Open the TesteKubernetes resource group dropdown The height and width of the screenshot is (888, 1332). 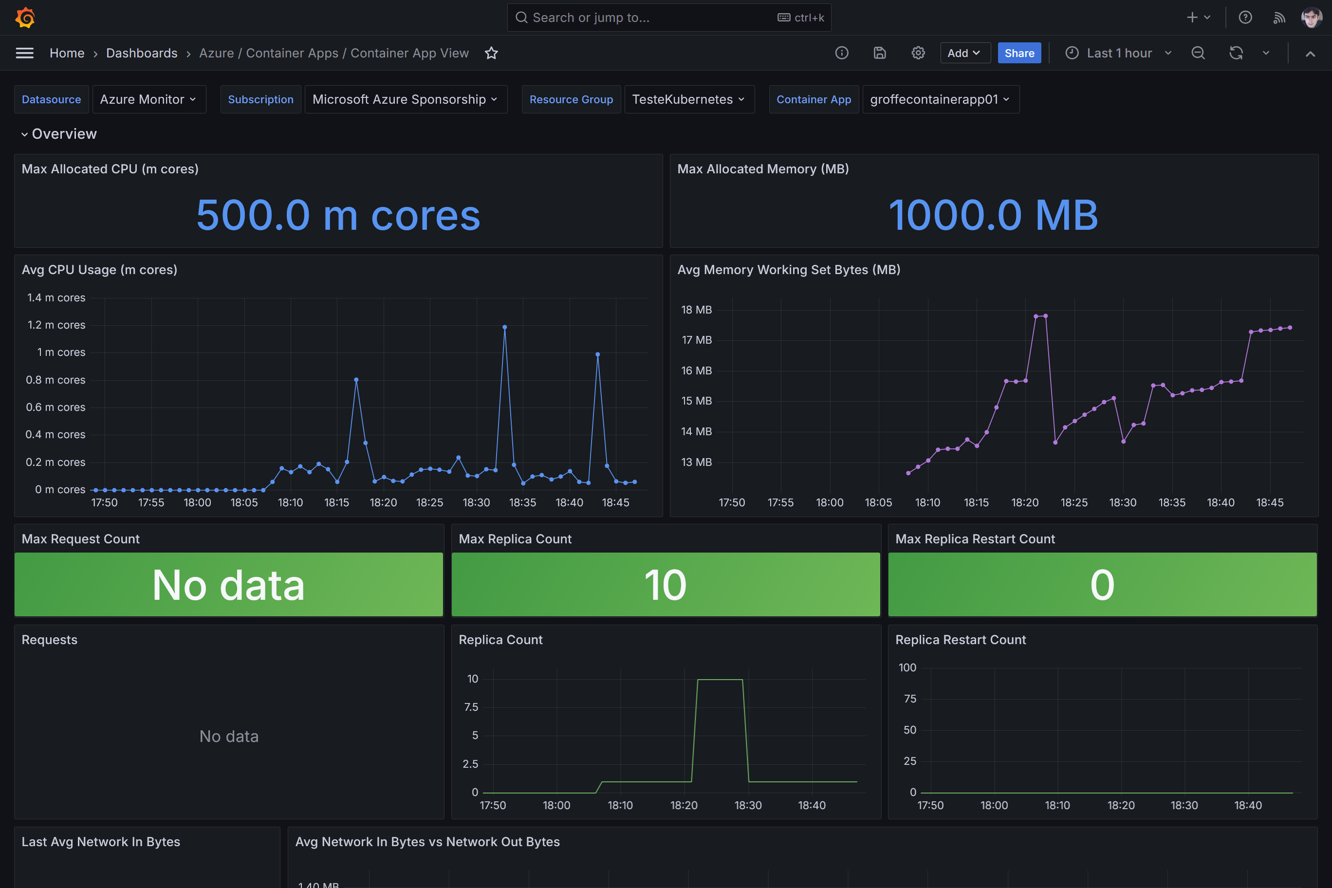coord(689,100)
